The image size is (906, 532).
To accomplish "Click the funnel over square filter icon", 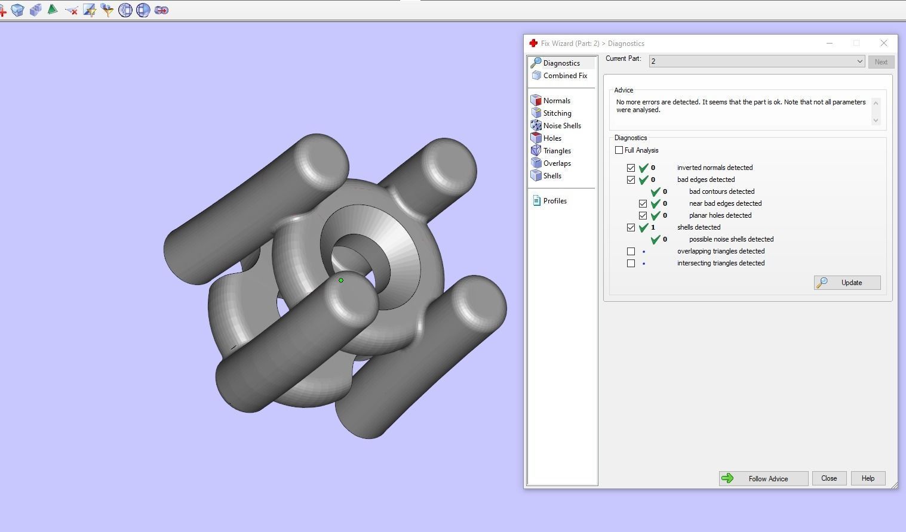I will coord(89,10).
